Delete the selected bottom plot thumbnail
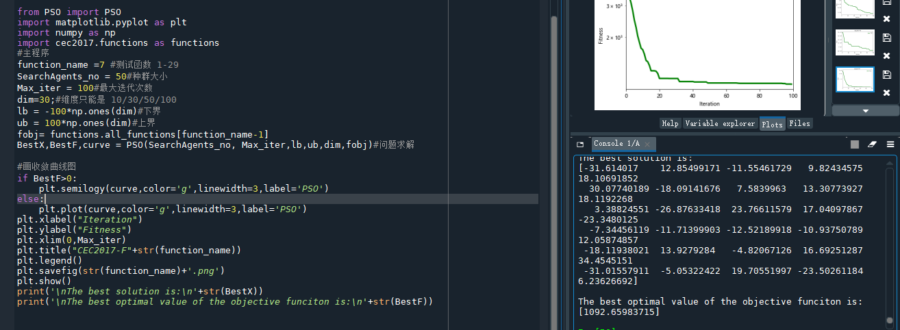The height and width of the screenshot is (330, 900). 887,92
